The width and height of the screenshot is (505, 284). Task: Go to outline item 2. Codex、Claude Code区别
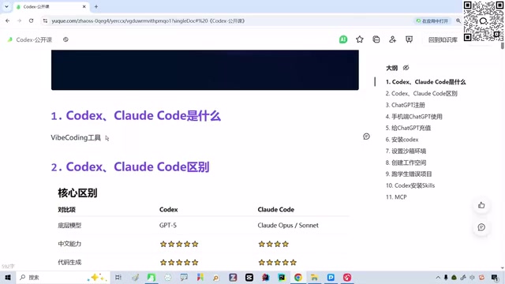[421, 94]
